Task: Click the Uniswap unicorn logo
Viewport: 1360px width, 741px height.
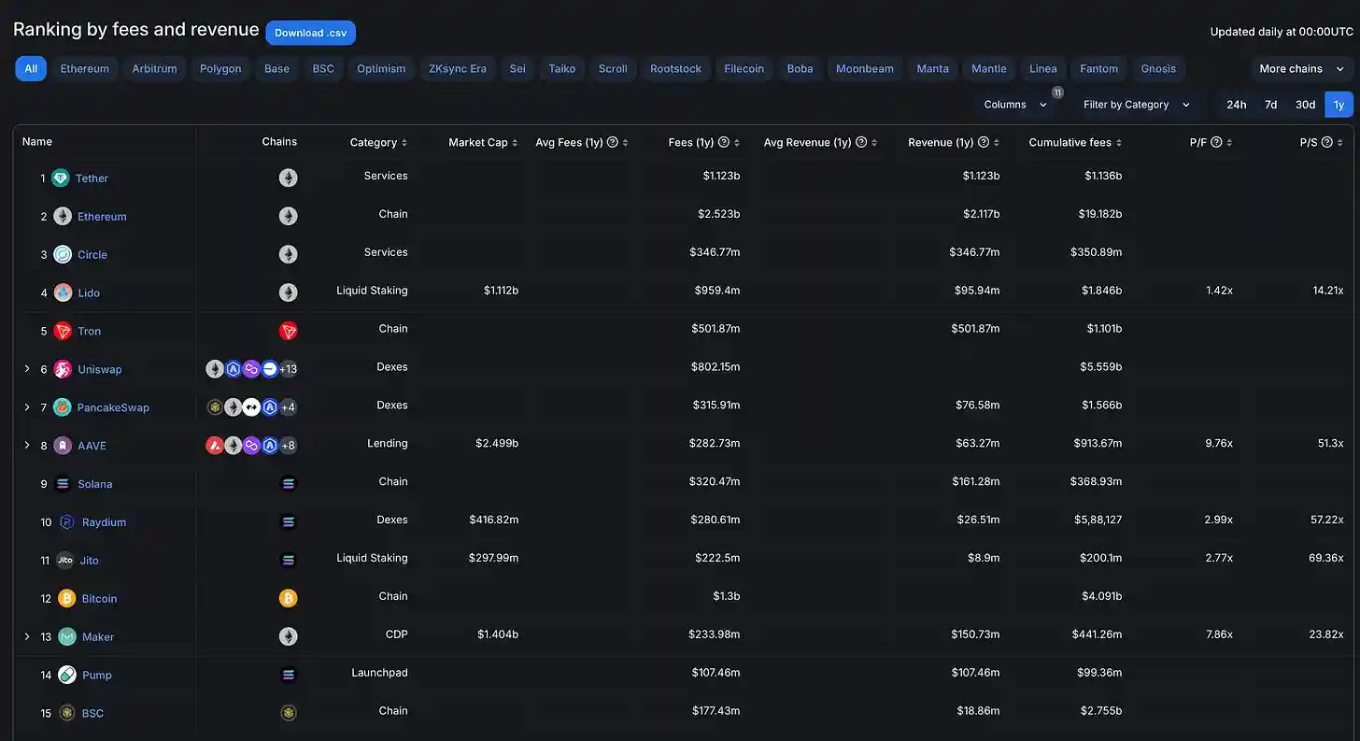Action: coord(63,369)
